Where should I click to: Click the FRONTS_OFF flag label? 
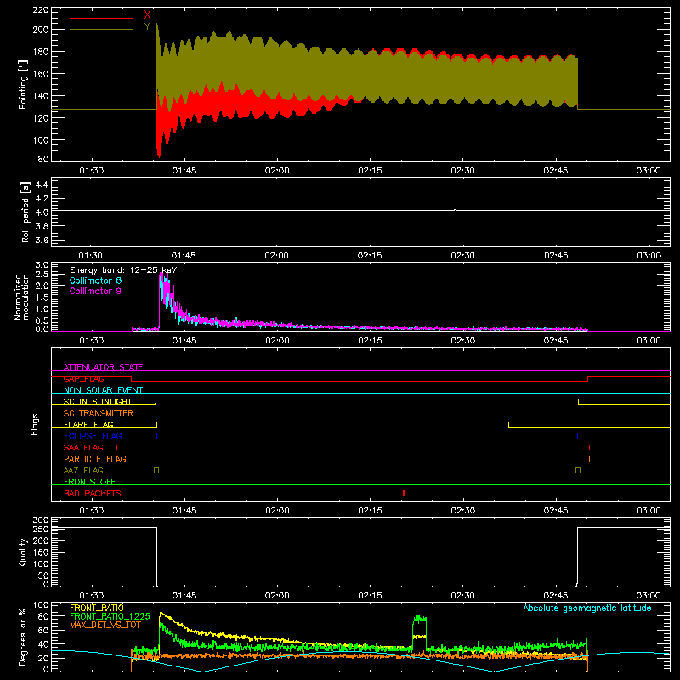90,482
